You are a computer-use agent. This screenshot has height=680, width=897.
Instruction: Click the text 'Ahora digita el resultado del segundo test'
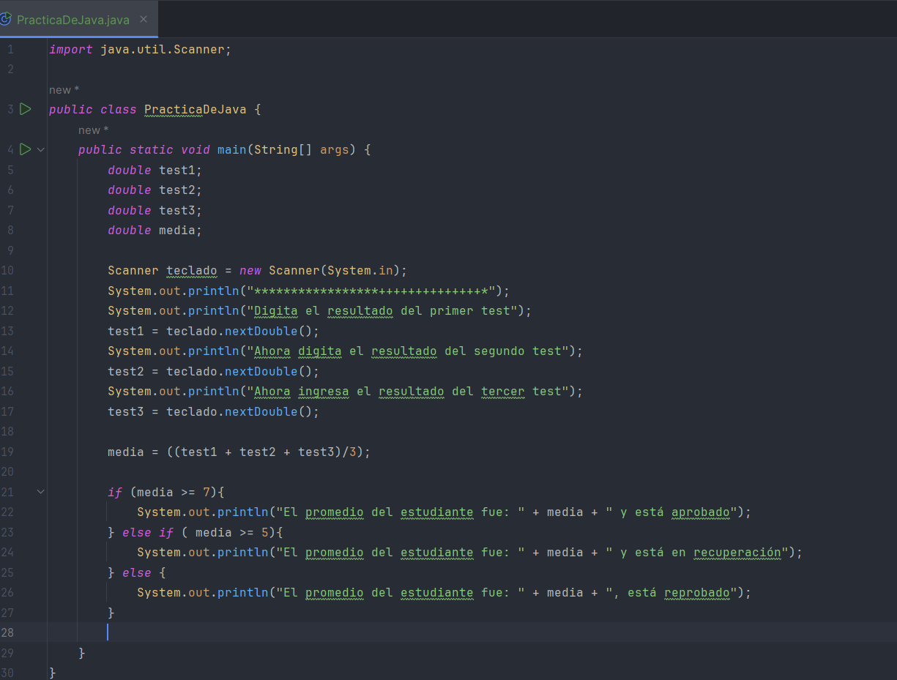[407, 351]
